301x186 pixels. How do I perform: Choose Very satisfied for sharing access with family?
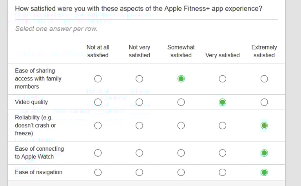pos(223,79)
